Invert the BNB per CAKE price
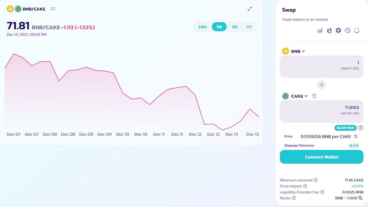 point(355,136)
